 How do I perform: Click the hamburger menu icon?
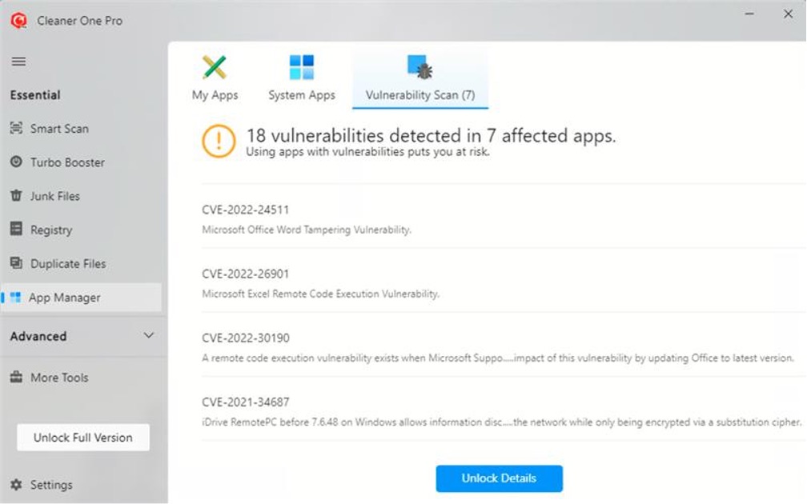[x=18, y=62]
